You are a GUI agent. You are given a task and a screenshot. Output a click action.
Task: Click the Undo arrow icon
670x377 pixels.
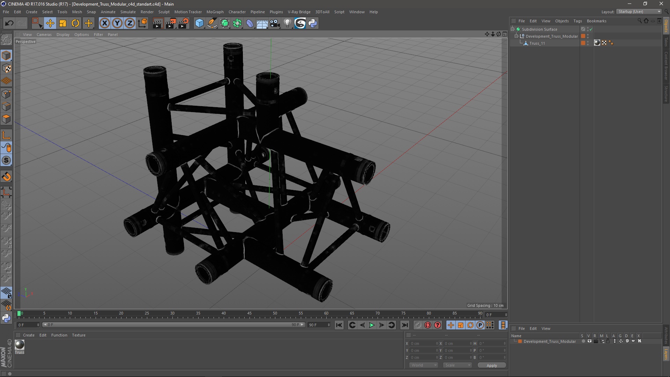click(9, 23)
